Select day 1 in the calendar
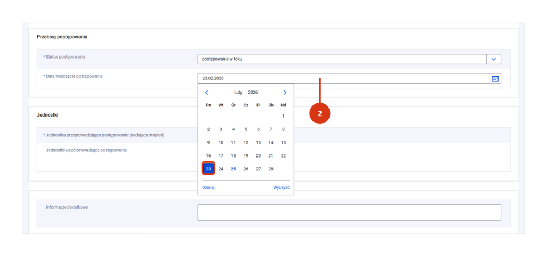This screenshot has height=272, width=546. pyautogui.click(x=283, y=116)
